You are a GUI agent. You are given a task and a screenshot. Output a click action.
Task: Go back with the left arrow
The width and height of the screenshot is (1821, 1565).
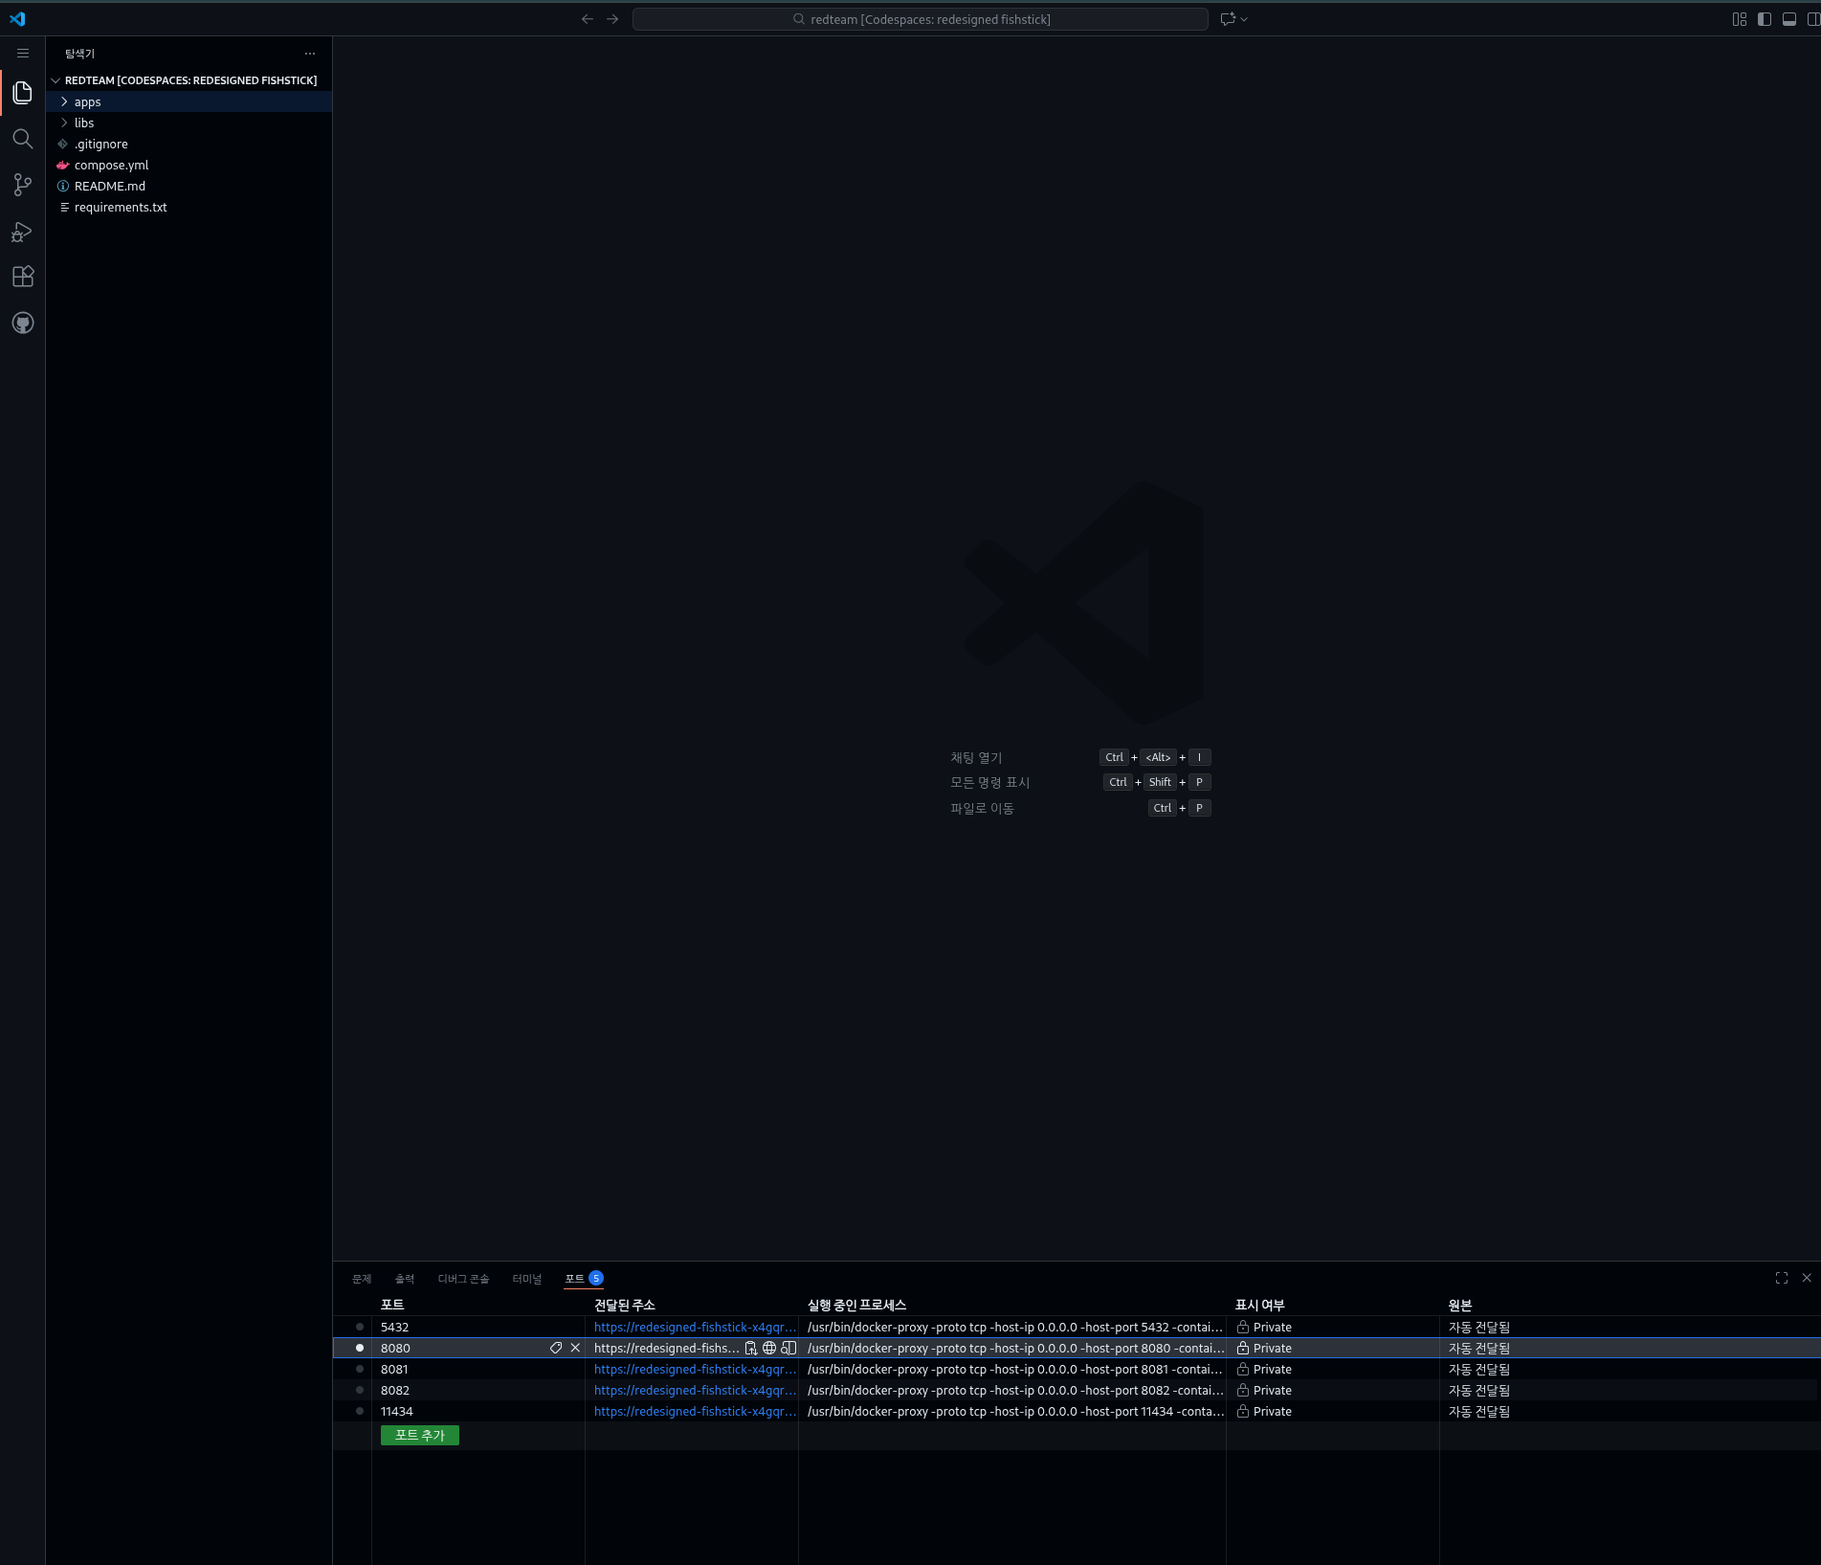click(588, 19)
